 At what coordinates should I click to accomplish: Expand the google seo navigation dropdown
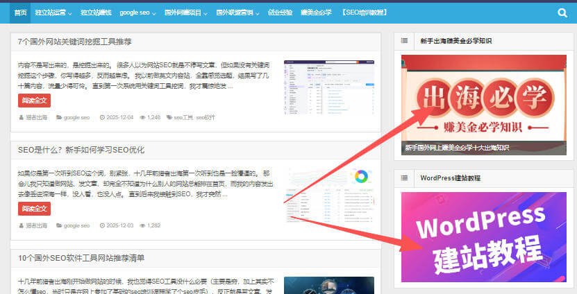point(137,12)
